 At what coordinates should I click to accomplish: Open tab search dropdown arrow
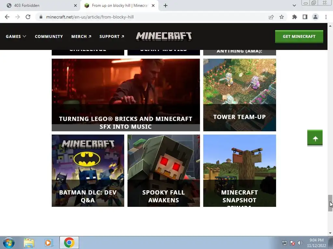click(294, 6)
